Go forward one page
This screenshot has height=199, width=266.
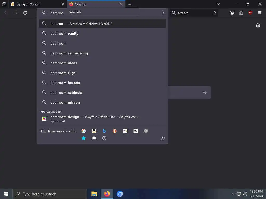tap(16, 13)
